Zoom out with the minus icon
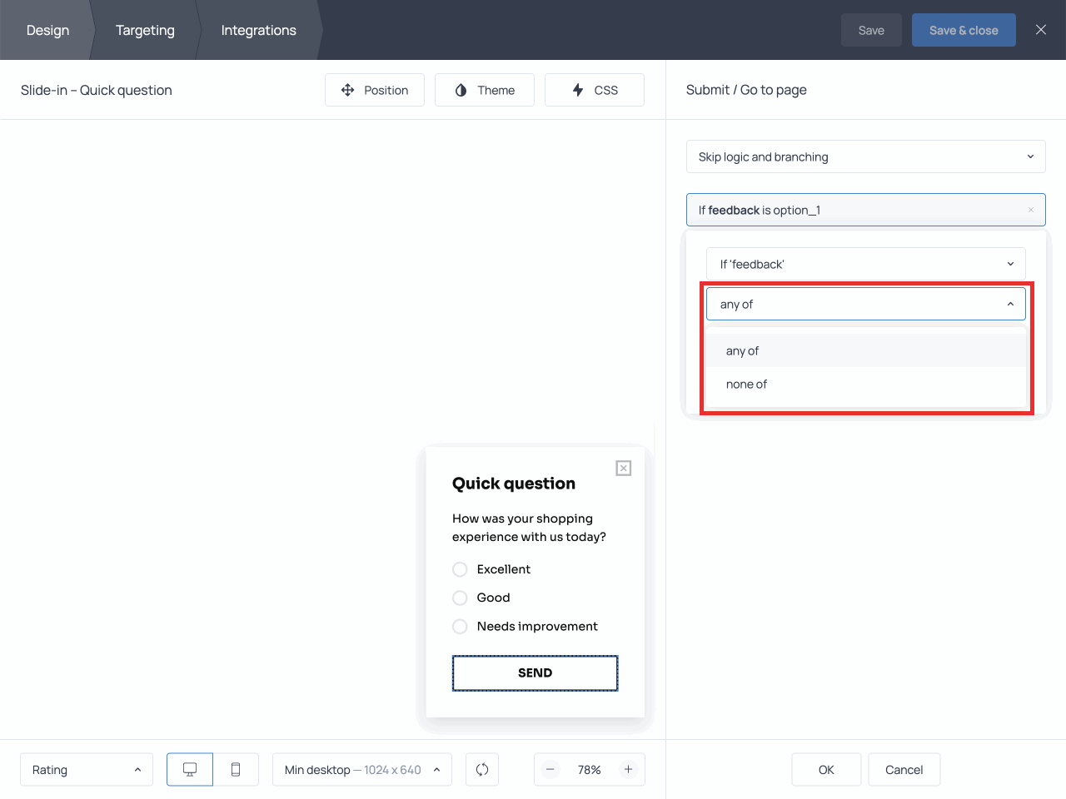1066x799 pixels. 550,770
